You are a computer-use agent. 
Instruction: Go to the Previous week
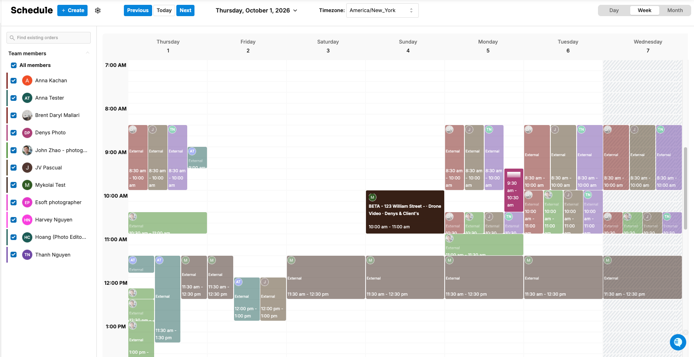click(138, 10)
